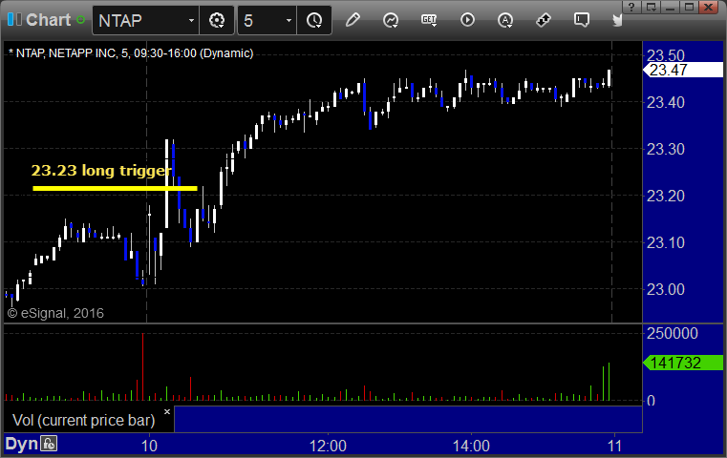This screenshot has width=727, height=458.
Task: Toggle the lock icon next to Dyn
Action: [49, 444]
